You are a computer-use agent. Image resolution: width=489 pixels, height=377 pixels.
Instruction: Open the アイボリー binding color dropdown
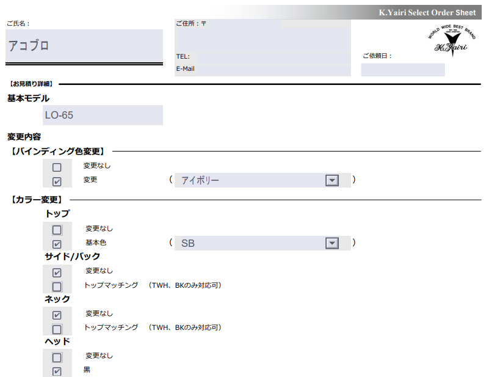pos(331,180)
